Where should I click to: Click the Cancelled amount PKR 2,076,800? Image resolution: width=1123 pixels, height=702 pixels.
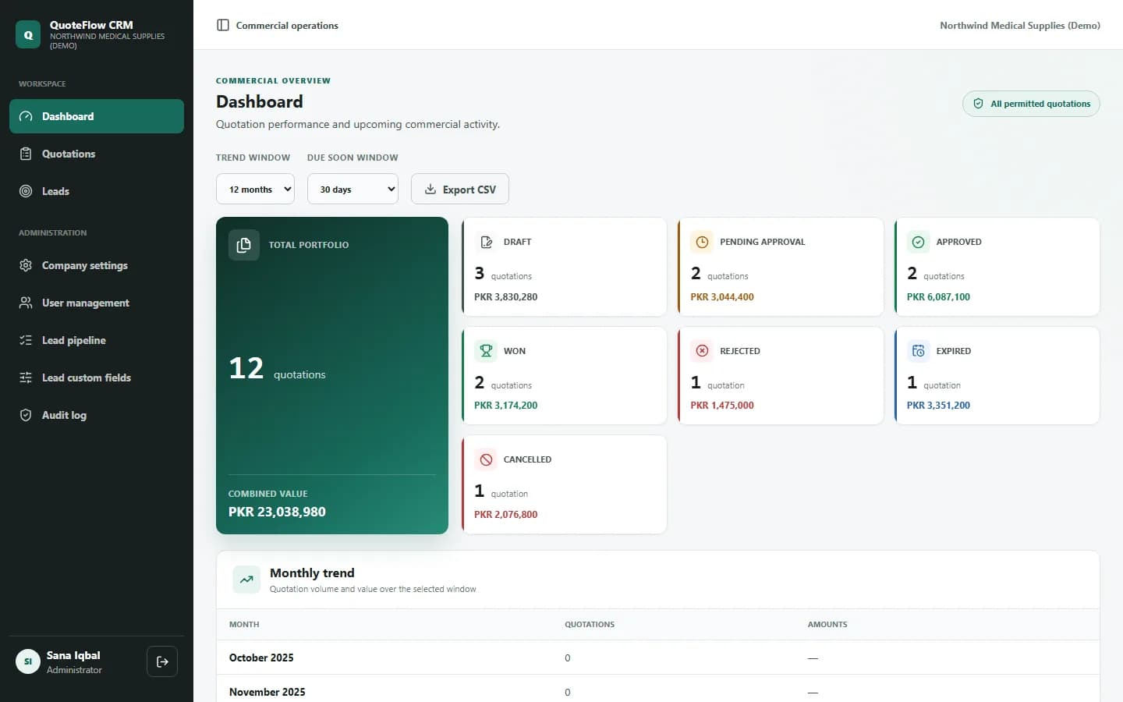click(x=505, y=514)
